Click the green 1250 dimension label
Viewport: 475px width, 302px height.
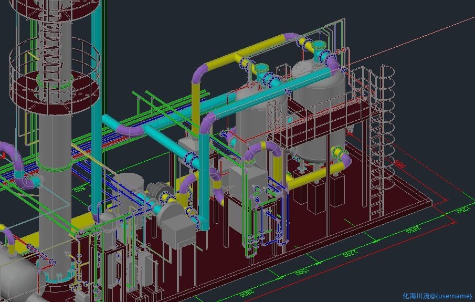pyautogui.click(x=462, y=210)
